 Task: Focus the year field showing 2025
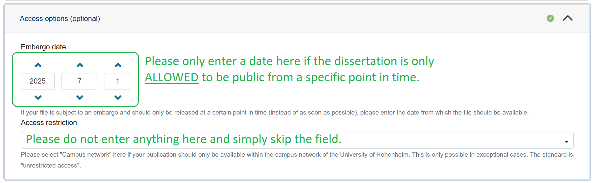coord(37,81)
